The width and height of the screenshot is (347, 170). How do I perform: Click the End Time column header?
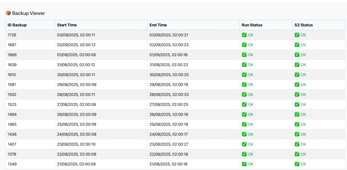(158, 25)
